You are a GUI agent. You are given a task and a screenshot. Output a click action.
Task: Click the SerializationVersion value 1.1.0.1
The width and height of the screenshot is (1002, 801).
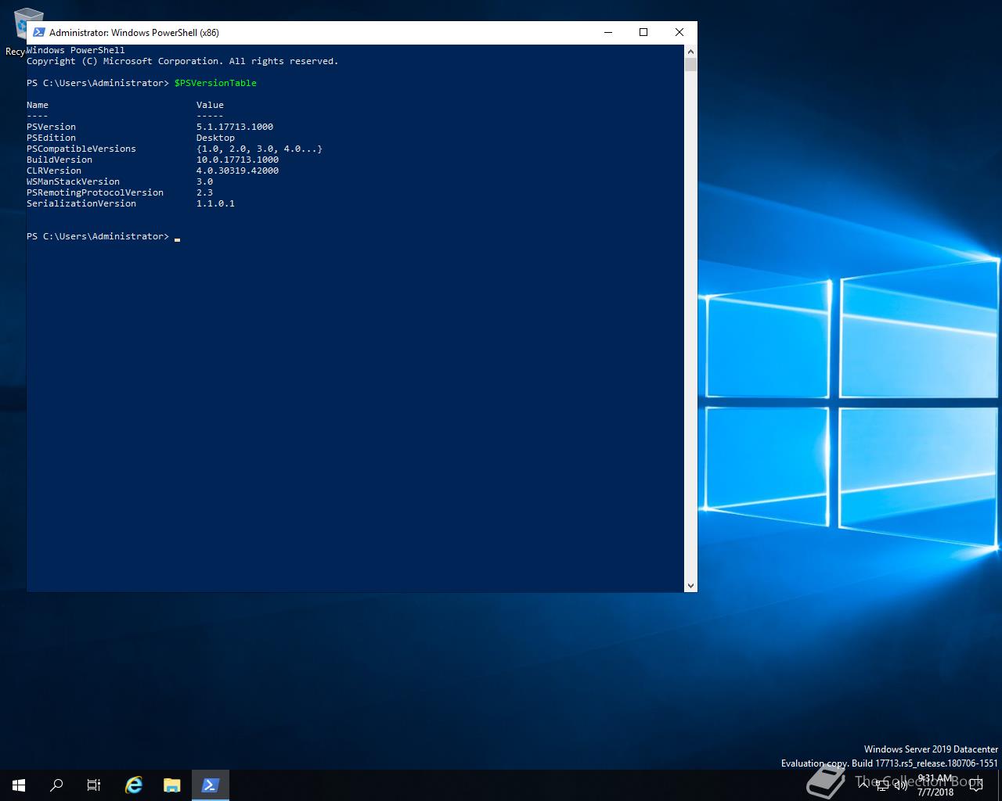pyautogui.click(x=215, y=203)
